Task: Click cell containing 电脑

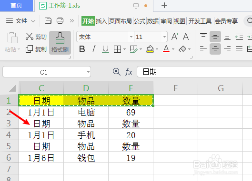Action: tap(86, 112)
